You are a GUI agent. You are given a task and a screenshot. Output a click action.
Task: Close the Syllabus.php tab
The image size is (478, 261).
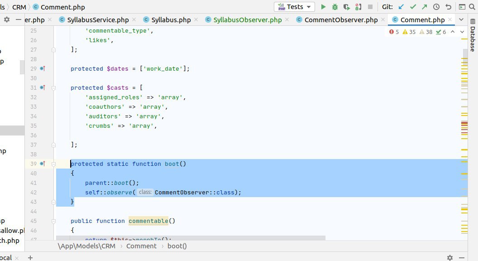[196, 19]
